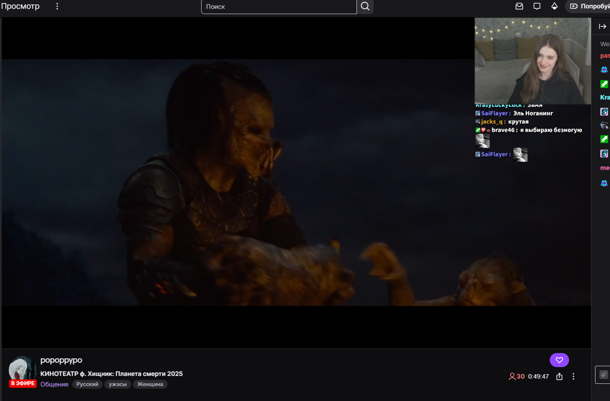
Task: Open the notifications inbox icon
Action: [519, 6]
